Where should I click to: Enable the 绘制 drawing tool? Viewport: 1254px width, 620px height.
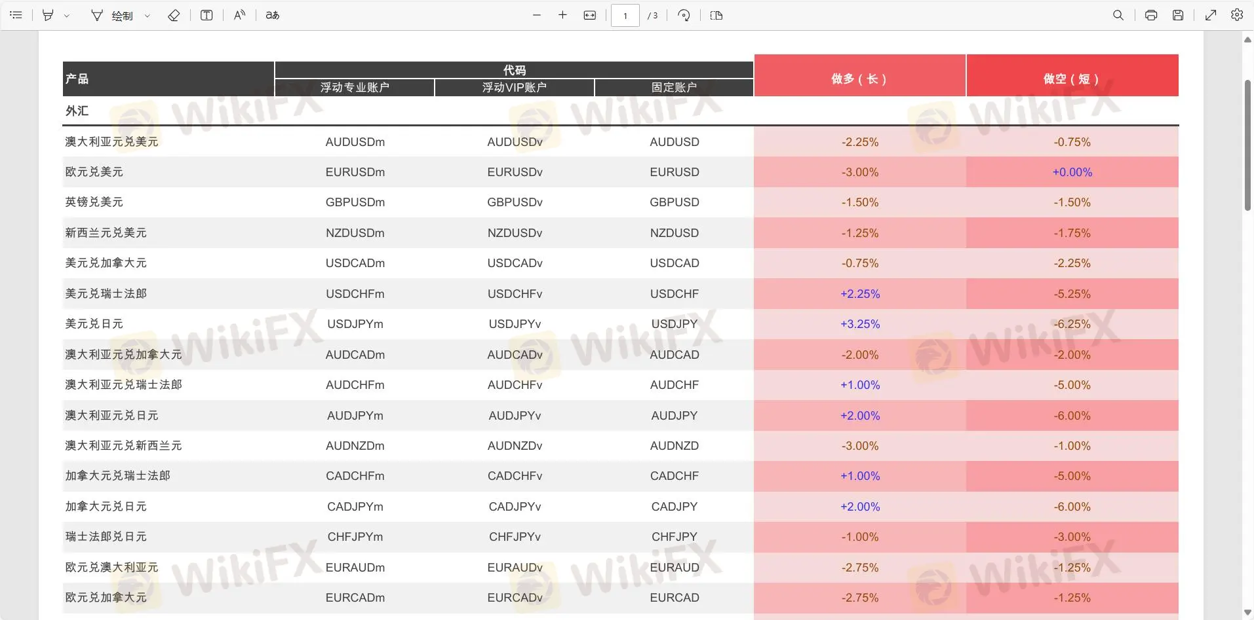(x=120, y=15)
